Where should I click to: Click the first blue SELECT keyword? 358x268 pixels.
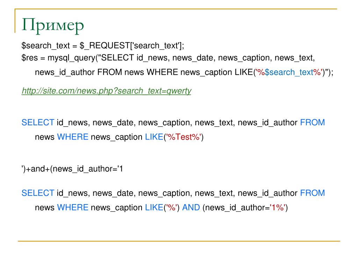[38, 122]
